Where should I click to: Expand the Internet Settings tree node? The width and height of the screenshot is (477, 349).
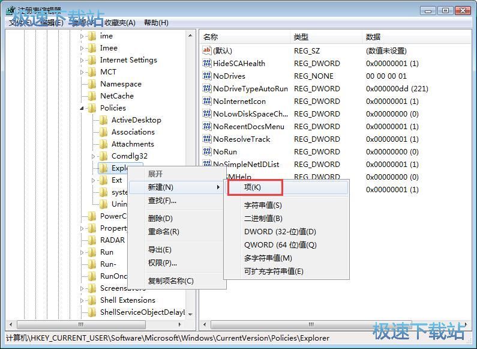(x=82, y=60)
